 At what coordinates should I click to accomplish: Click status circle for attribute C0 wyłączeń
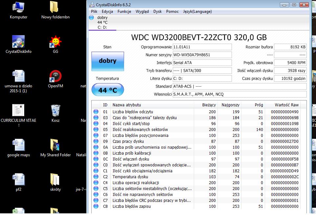(96, 165)
